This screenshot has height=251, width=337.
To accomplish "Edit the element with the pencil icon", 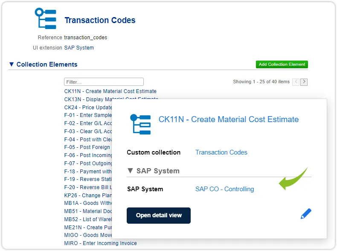I will click(306, 213).
